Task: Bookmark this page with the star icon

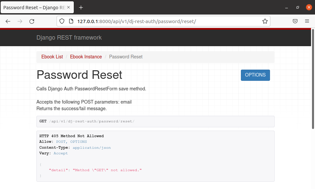Action: pyautogui.click(x=265, y=21)
